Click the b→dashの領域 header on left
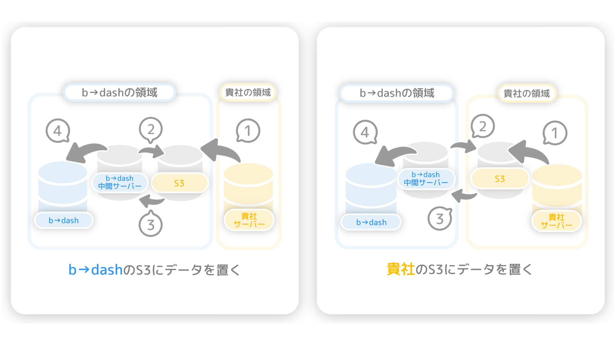The height and width of the screenshot is (345, 614). tap(119, 92)
